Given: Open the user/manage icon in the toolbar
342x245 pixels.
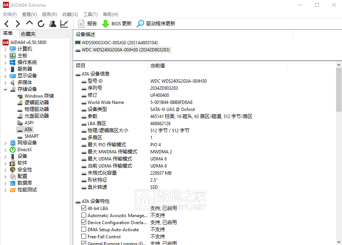Looking at the screenshot, I should point(52,23).
